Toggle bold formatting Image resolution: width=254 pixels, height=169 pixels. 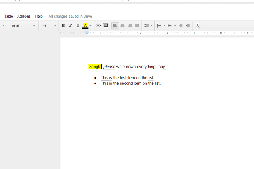(x=64, y=26)
